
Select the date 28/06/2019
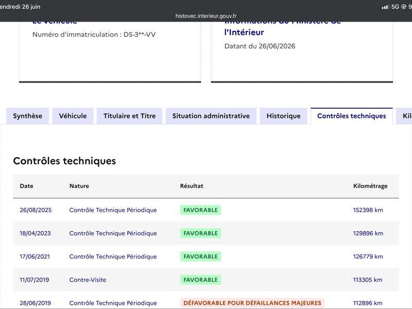pyautogui.click(x=35, y=303)
